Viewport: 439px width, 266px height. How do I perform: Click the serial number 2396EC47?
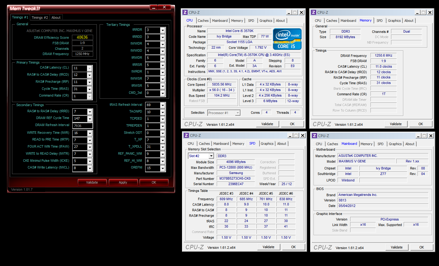pos(235,184)
